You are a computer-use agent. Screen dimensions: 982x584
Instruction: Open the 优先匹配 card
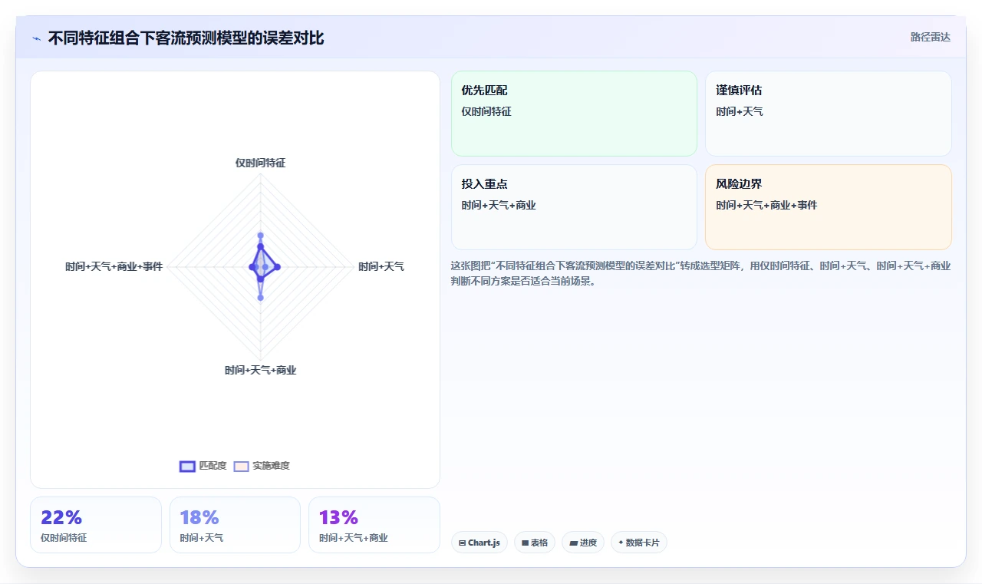tap(574, 114)
